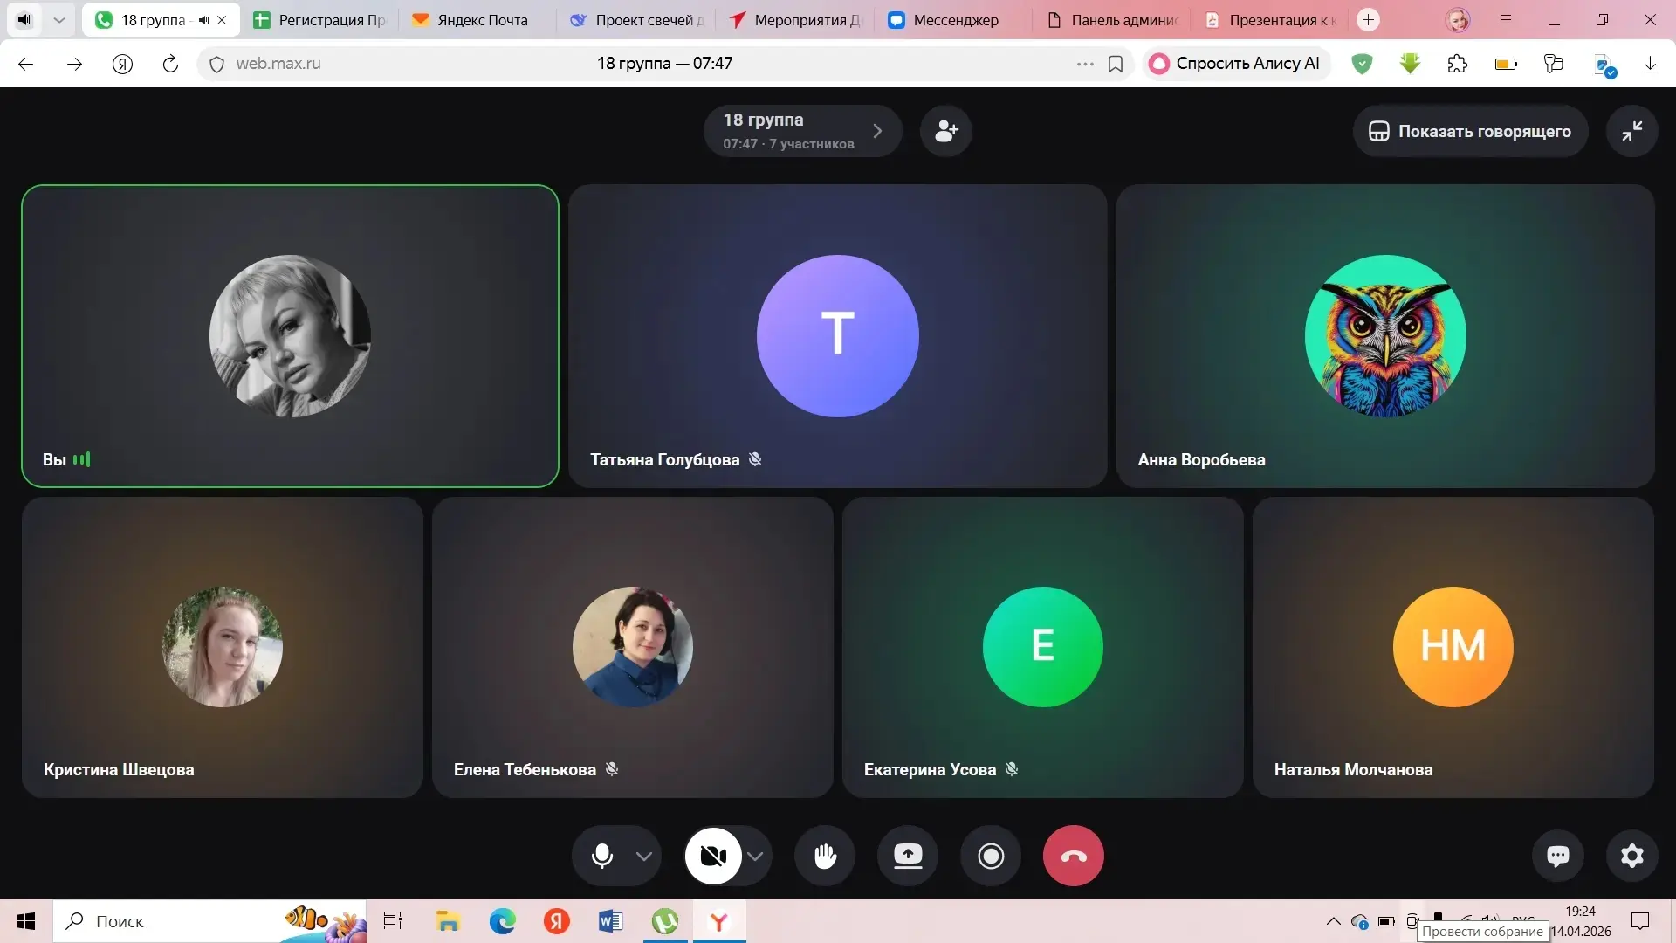This screenshot has width=1676, height=943.
Task: Select Анна Воробьева's video tile
Action: [1384, 336]
